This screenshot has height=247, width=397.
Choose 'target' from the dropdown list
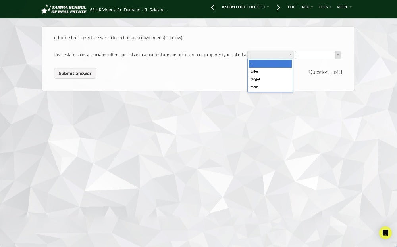tap(255, 79)
